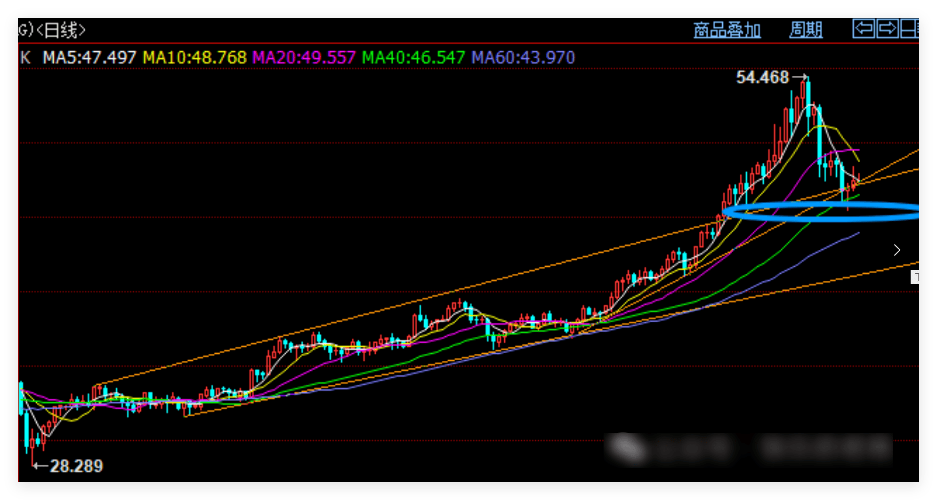Click the purple MA60:43.970 label

pyautogui.click(x=523, y=58)
